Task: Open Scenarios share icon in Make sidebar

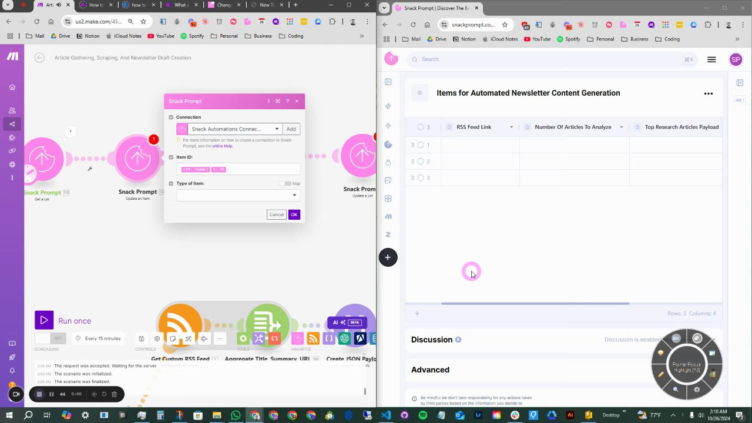Action: (12, 124)
